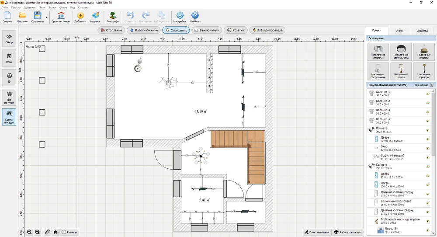
Task: Choose the Потолочные светильники thumbnail
Action: (401, 52)
